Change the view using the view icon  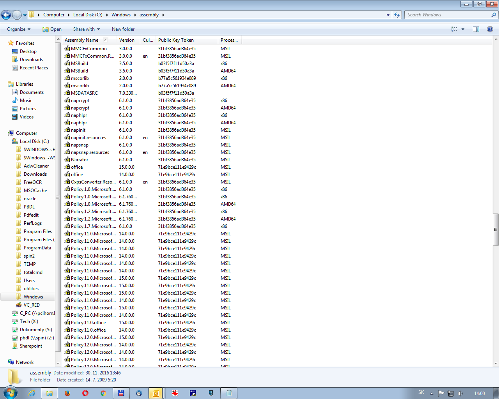(454, 29)
